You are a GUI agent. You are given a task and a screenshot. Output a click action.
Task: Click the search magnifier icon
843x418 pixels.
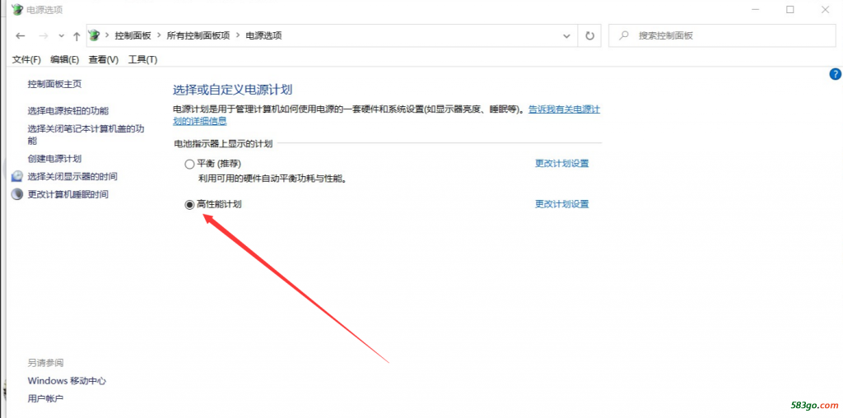625,36
